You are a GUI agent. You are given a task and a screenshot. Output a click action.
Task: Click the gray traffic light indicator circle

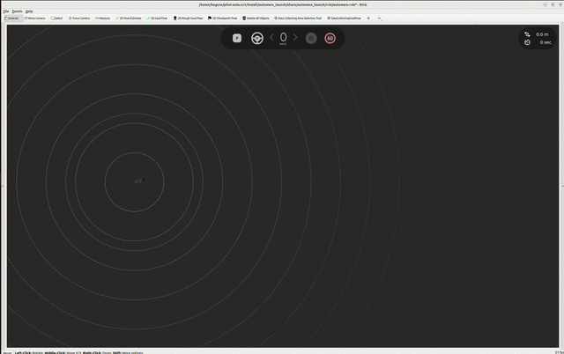311,38
